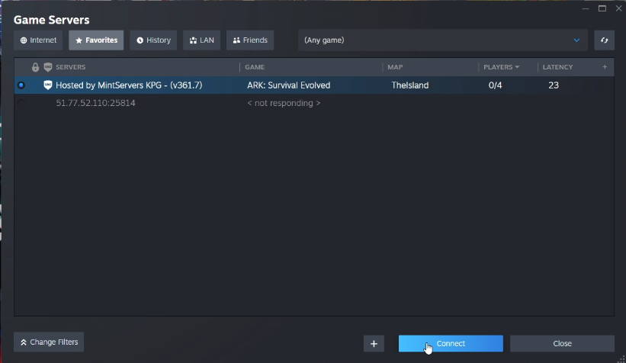The width and height of the screenshot is (626, 363).
Task: Sort by Players column arrow
Action: click(x=518, y=67)
